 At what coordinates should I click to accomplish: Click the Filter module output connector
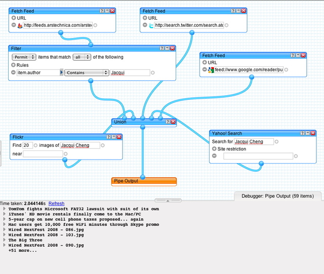(91, 81)
